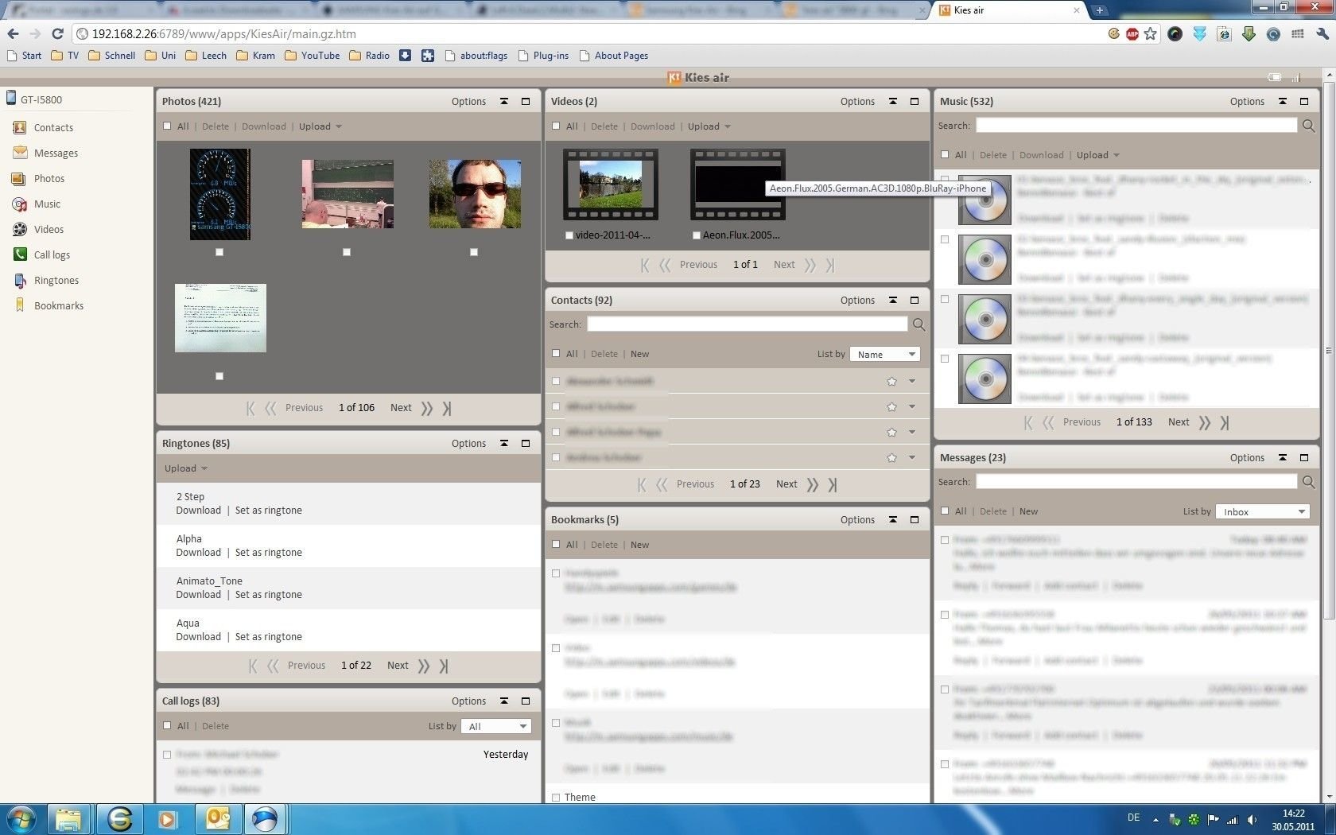Download the 2 Step ringtone

198,511
